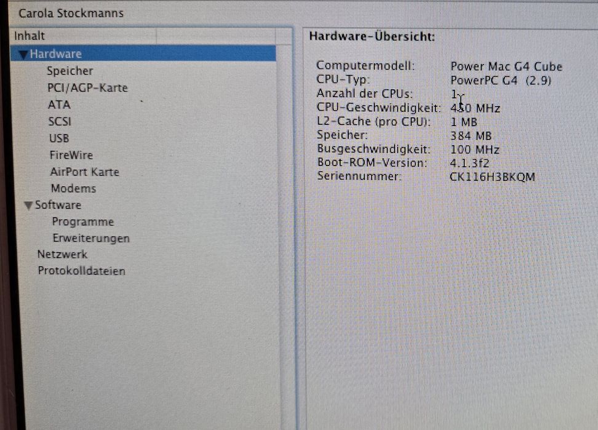Click the Hardware-Übersicht heading
This screenshot has width=598, height=430.
[x=372, y=36]
